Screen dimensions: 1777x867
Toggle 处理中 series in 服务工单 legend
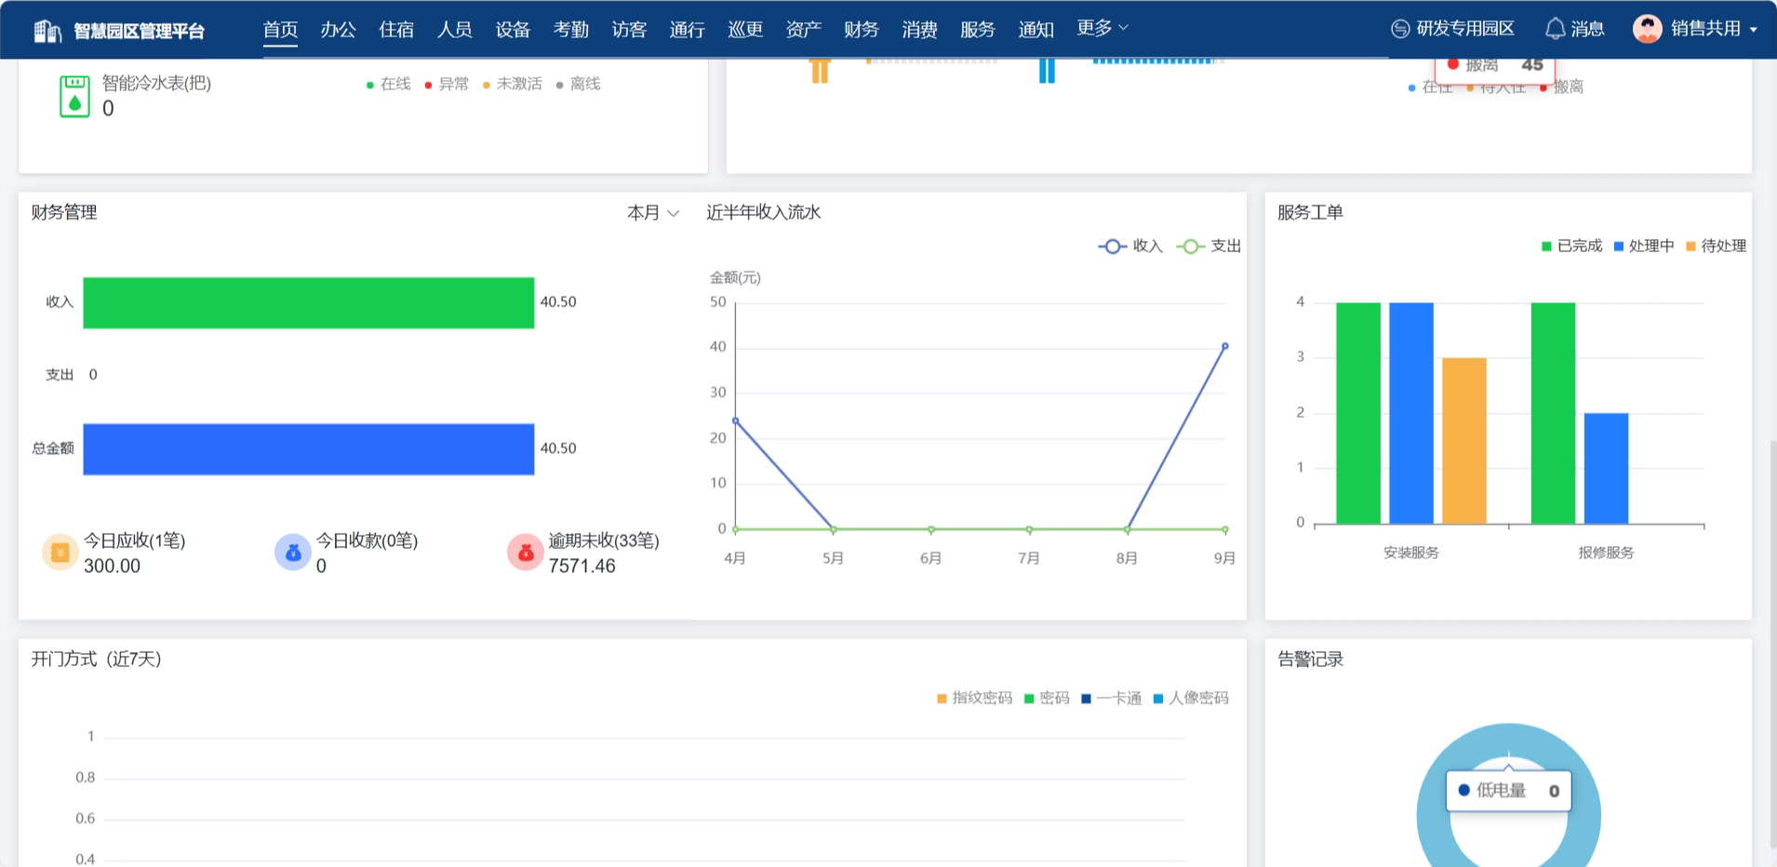[1644, 247]
